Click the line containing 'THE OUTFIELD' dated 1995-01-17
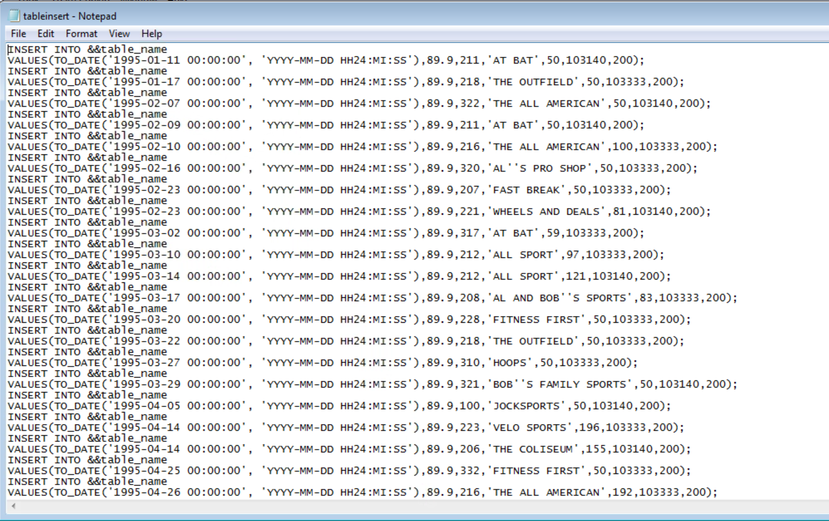Viewport: 829px width, 521px height. pos(345,82)
